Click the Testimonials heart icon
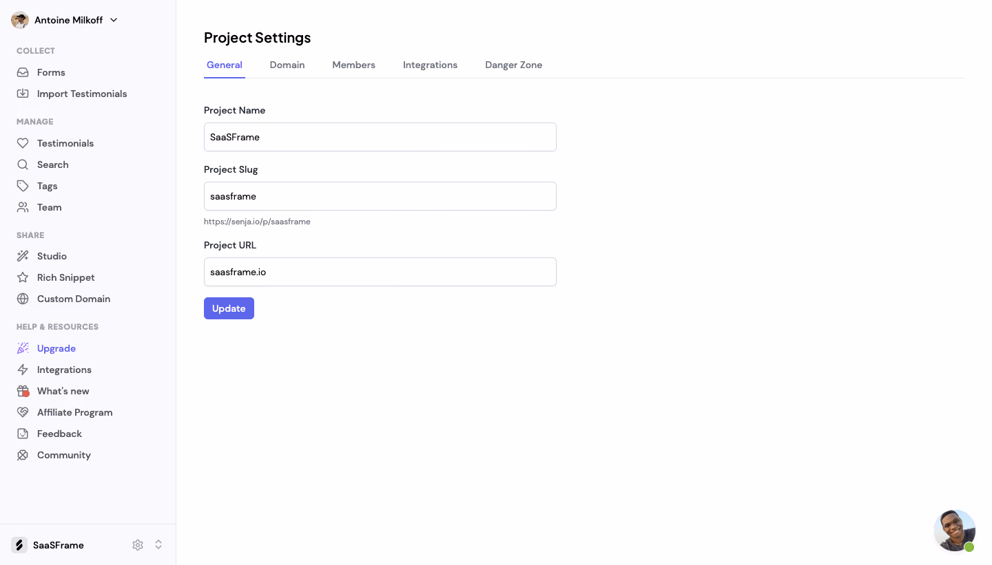Screen dimensions: 992x565 pos(23,143)
